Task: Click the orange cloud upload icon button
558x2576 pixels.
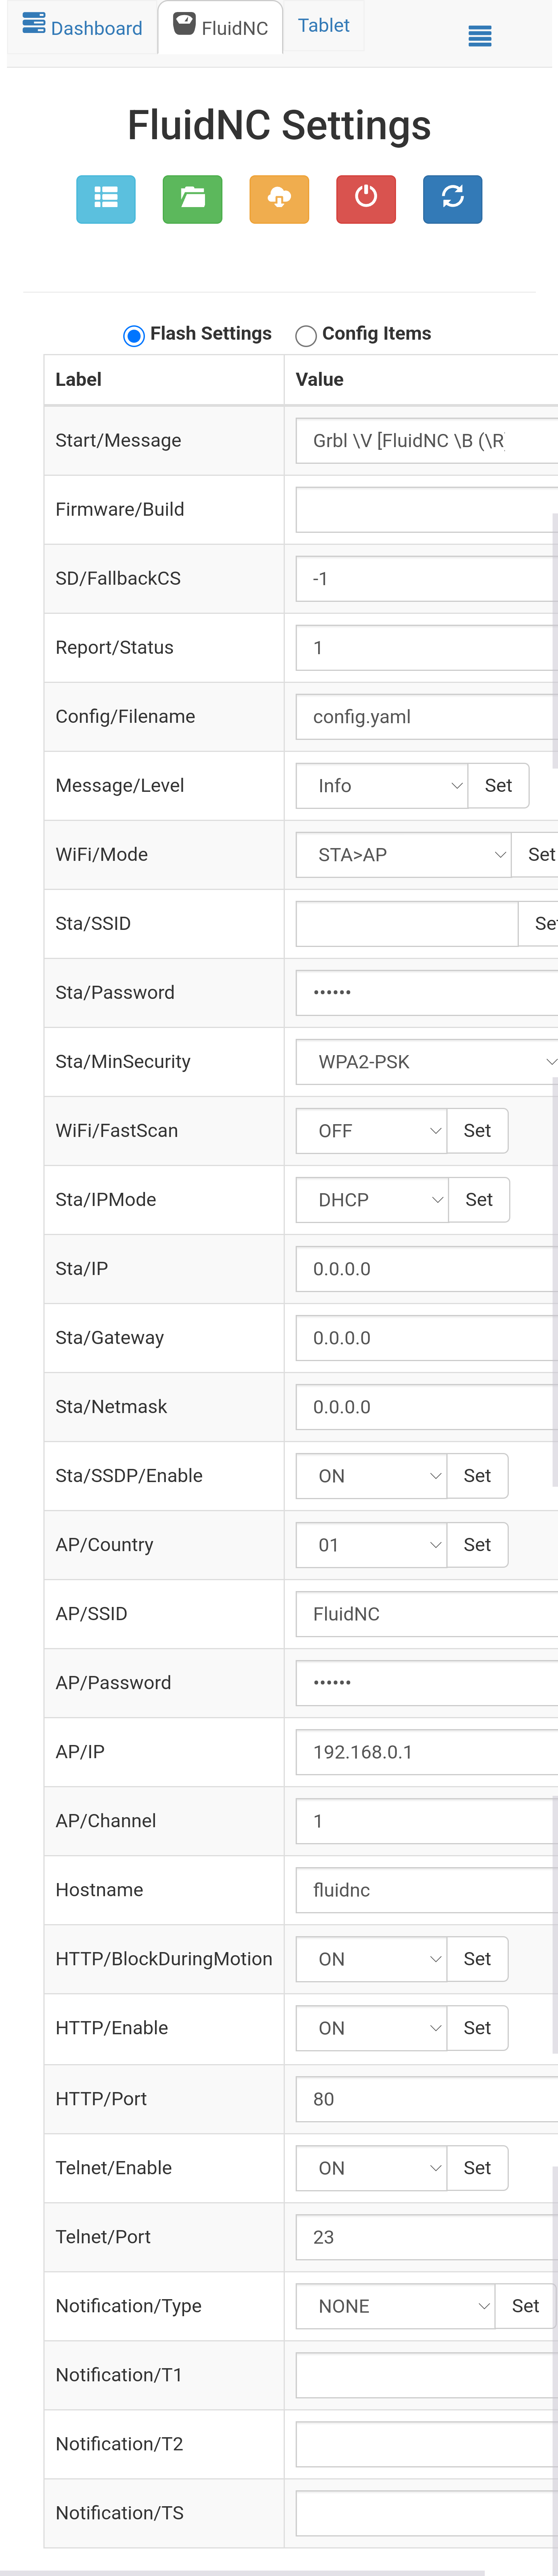Action: [x=279, y=198]
